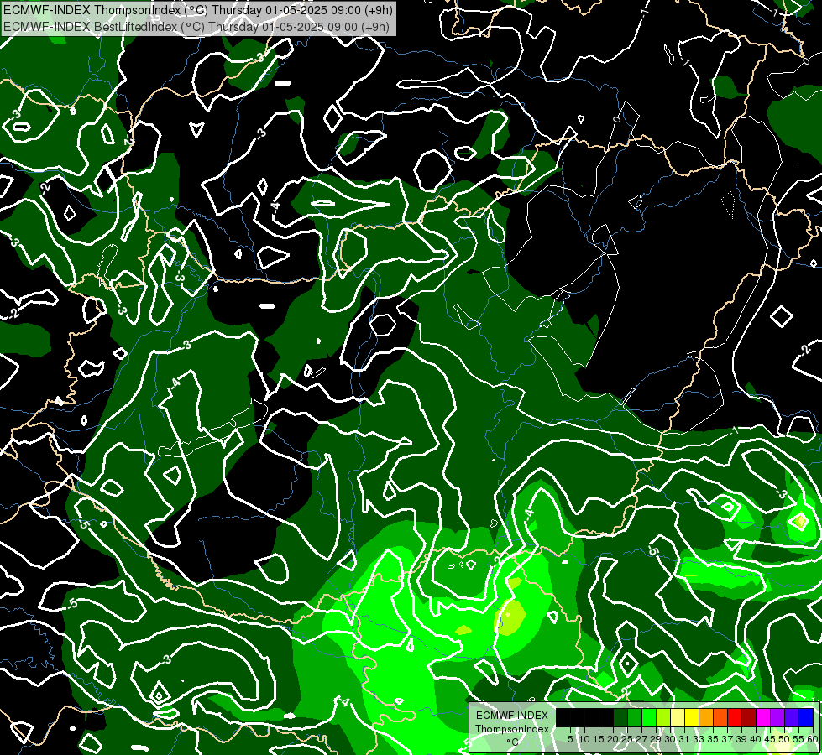Click the legend's ThompsonIndex label
The height and width of the screenshot is (755, 822).
click(511, 729)
